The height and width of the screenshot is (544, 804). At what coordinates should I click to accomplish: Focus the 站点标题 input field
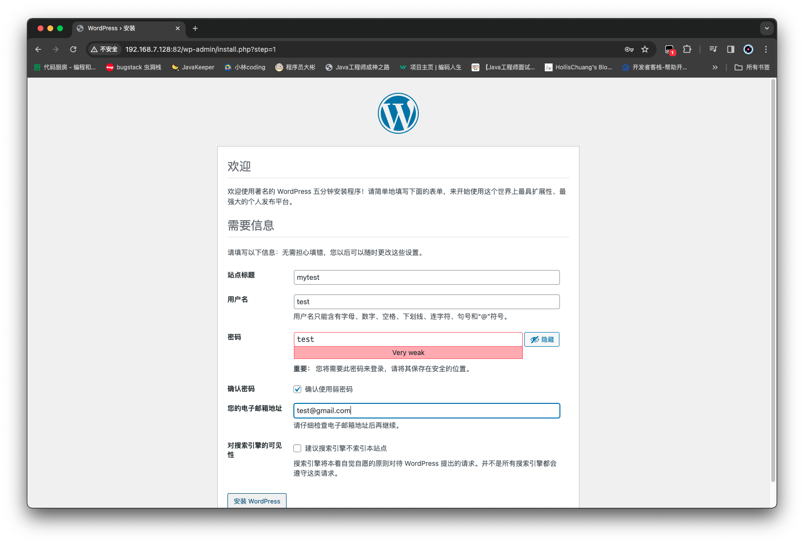tap(427, 277)
